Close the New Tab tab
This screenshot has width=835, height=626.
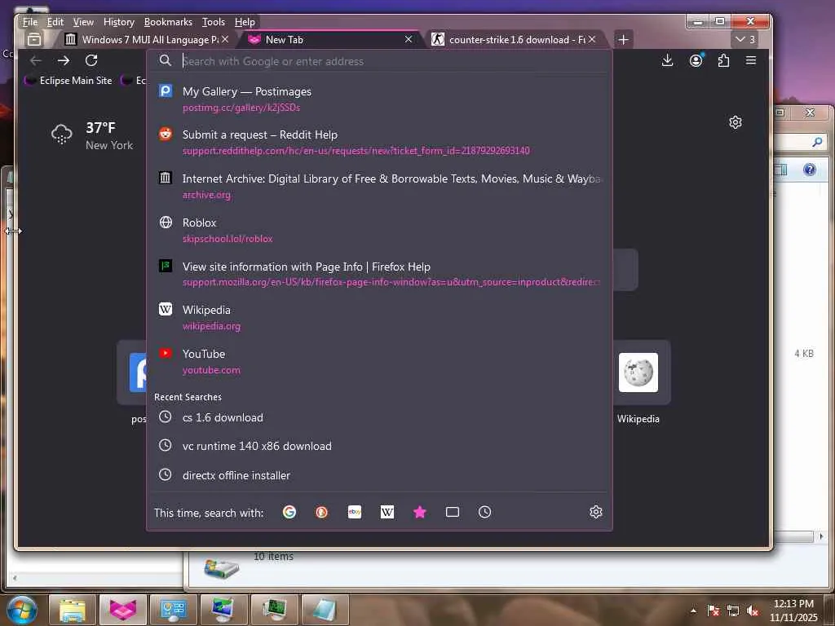point(409,39)
